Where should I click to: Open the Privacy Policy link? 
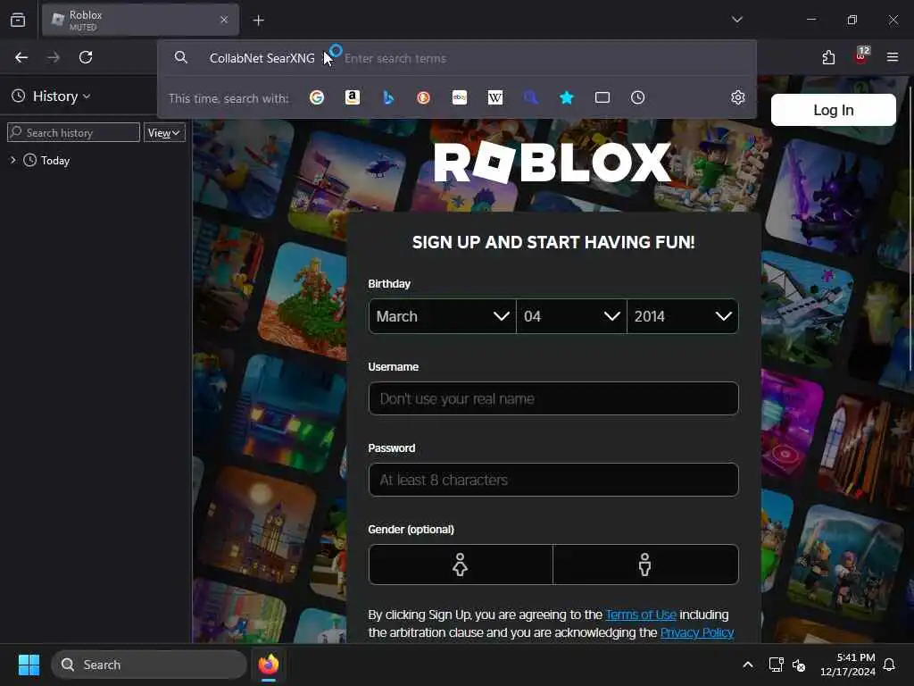696,632
